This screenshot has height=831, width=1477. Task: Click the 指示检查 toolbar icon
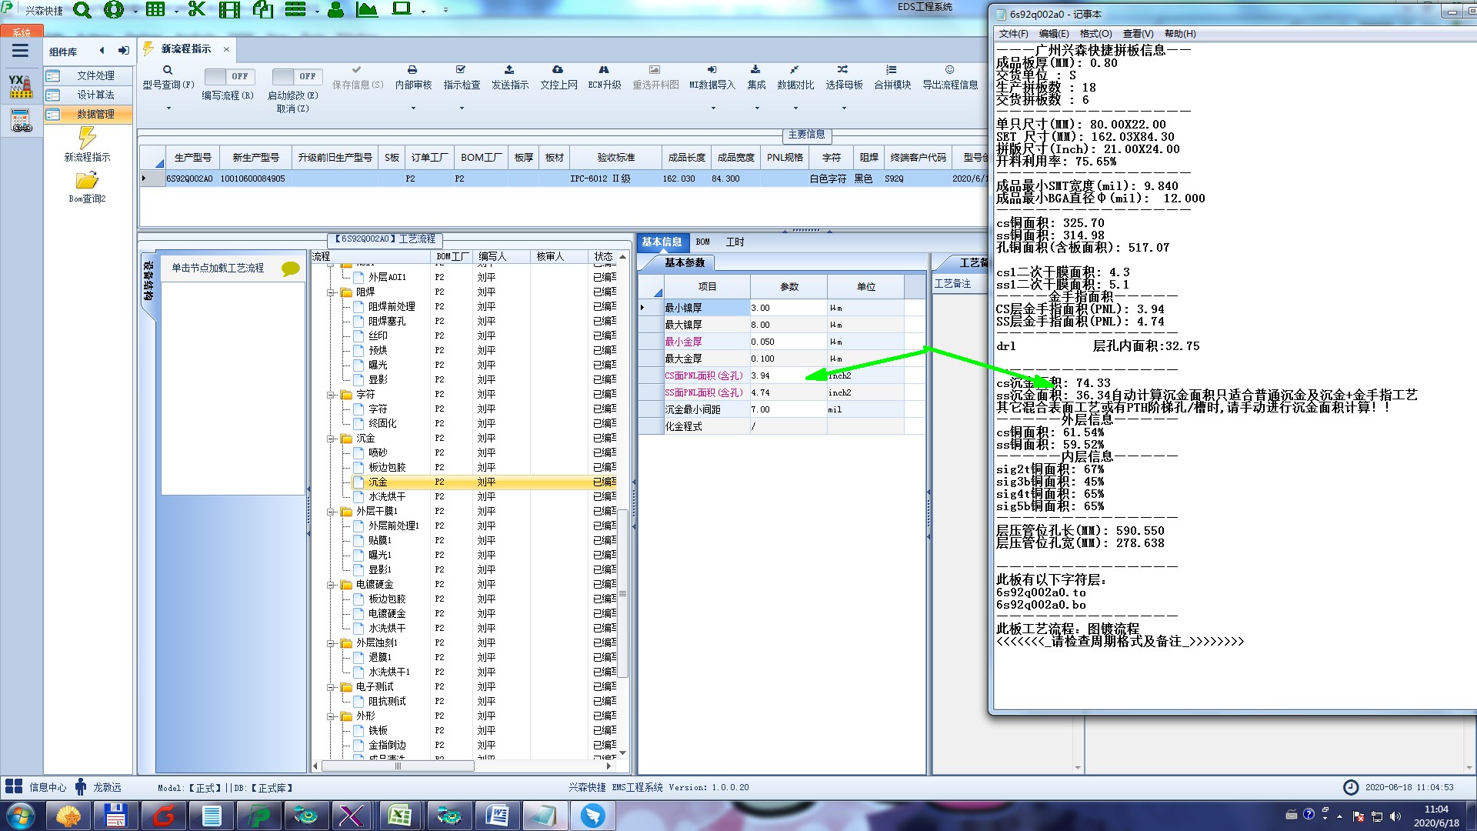click(x=461, y=70)
